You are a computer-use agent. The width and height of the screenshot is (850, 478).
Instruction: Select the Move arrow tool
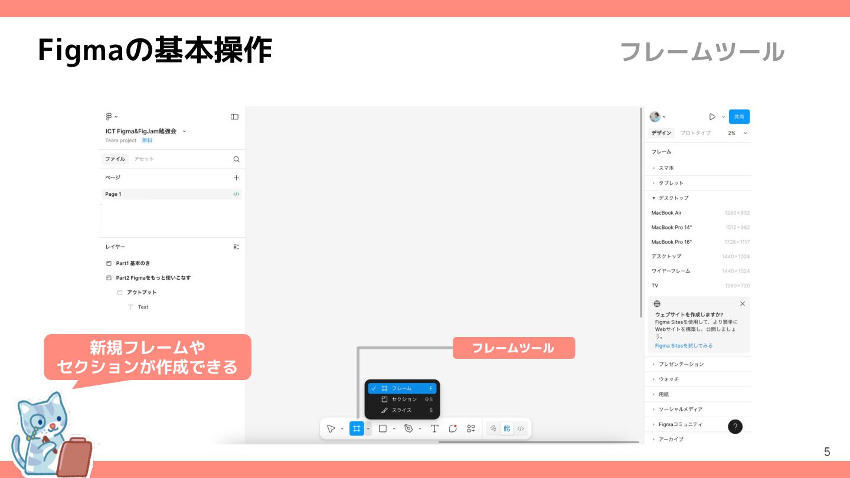pyautogui.click(x=331, y=428)
